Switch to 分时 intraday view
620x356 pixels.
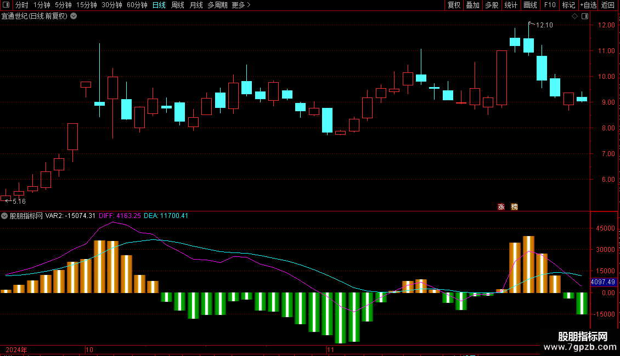(x=22, y=5)
